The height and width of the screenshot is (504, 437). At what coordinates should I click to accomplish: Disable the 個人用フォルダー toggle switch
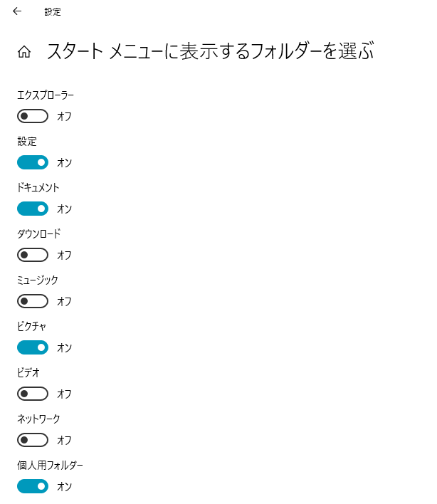point(33,486)
